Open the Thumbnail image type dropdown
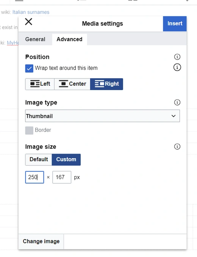 pyautogui.click(x=102, y=116)
